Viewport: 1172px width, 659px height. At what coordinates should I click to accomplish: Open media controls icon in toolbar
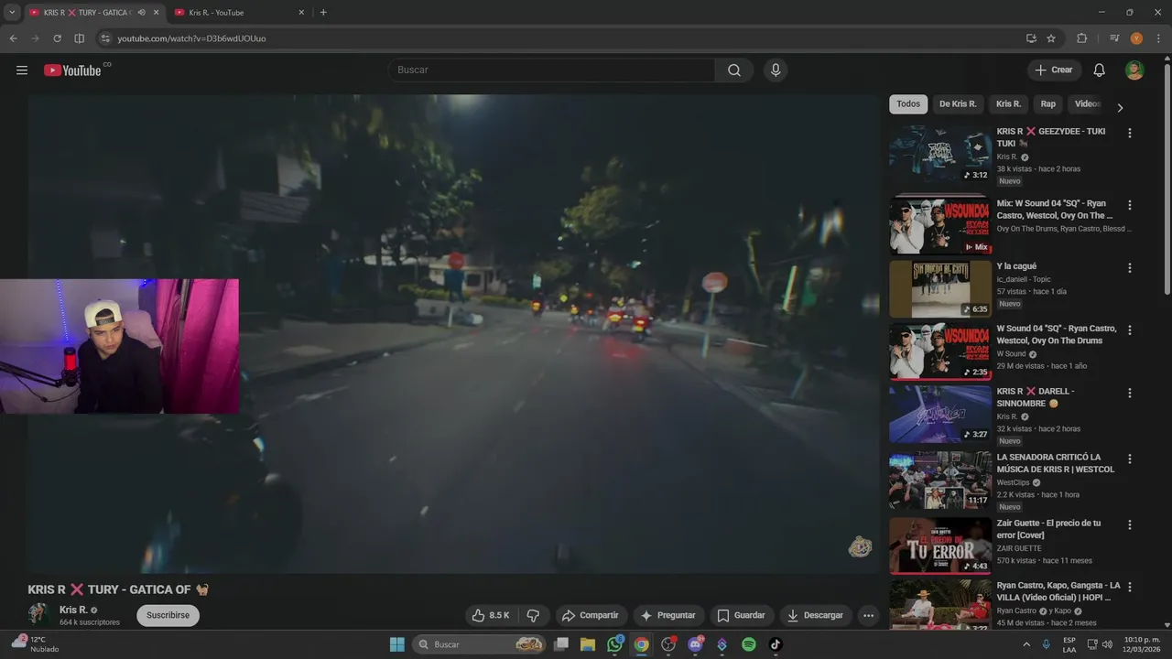(1114, 38)
